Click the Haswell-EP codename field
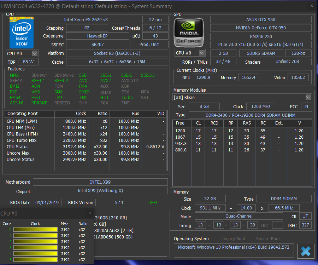 (x=98, y=36)
